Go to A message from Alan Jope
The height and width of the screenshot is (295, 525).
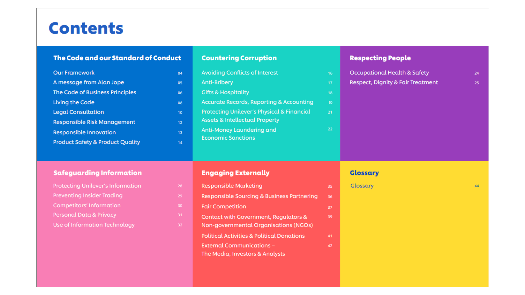88,82
